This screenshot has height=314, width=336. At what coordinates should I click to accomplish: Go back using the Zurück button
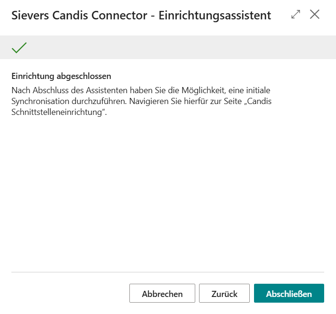tap(224, 294)
